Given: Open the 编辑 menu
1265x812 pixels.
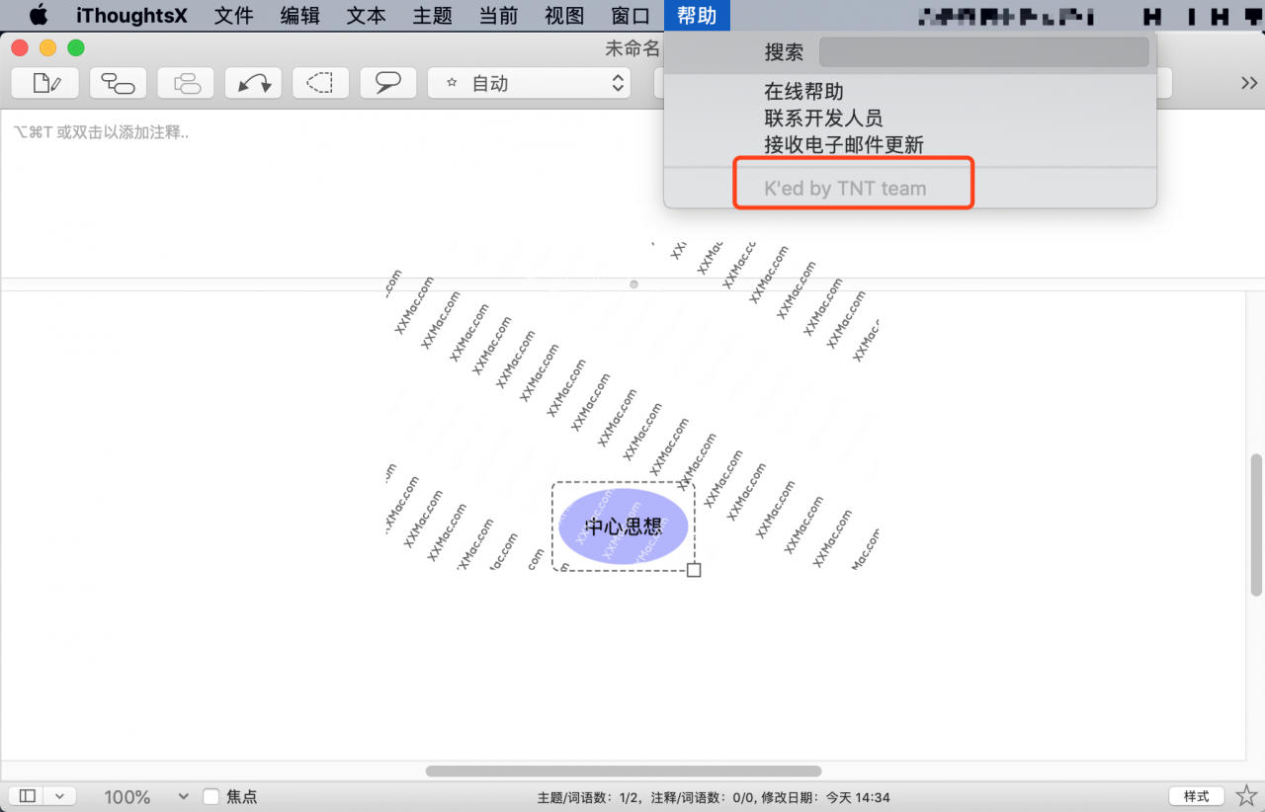Looking at the screenshot, I should [299, 16].
